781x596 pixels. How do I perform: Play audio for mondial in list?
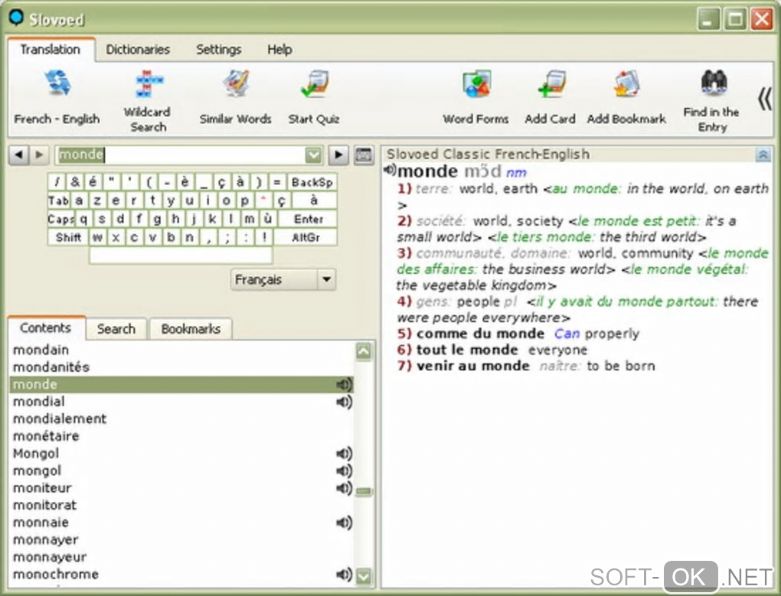tap(344, 402)
